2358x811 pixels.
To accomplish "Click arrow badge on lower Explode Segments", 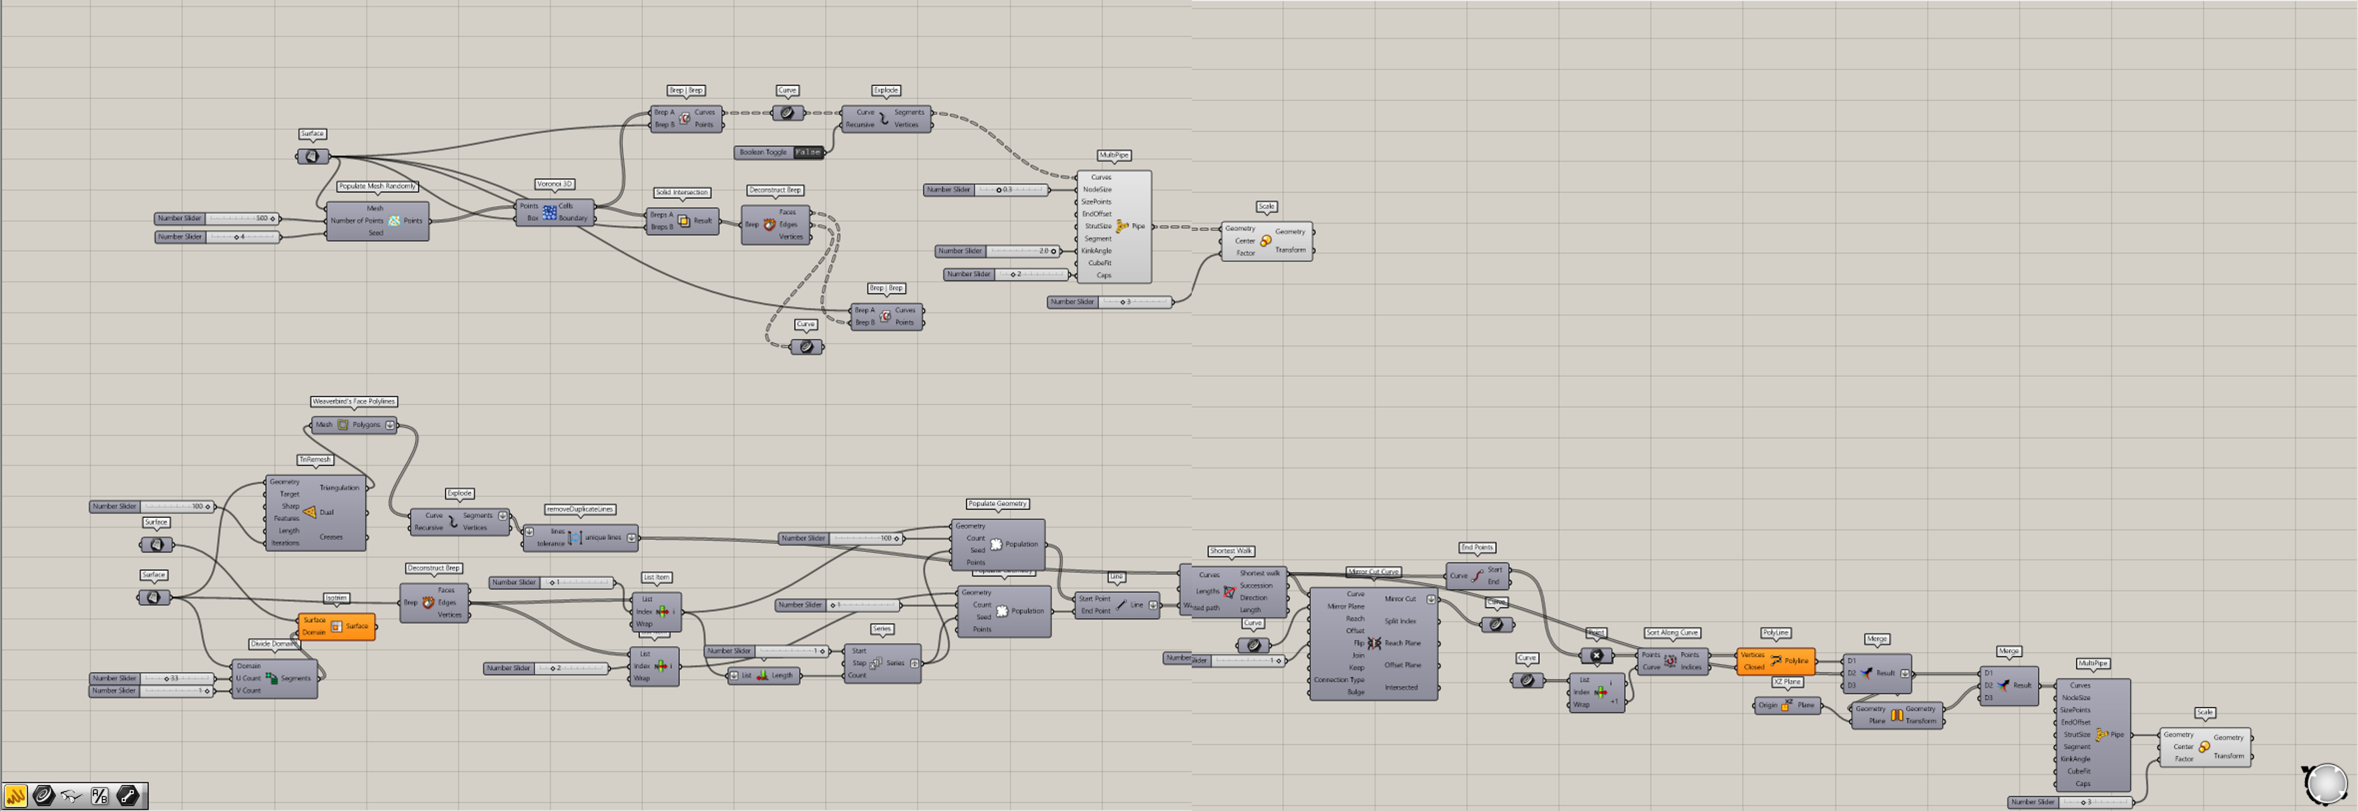I will (x=502, y=515).
